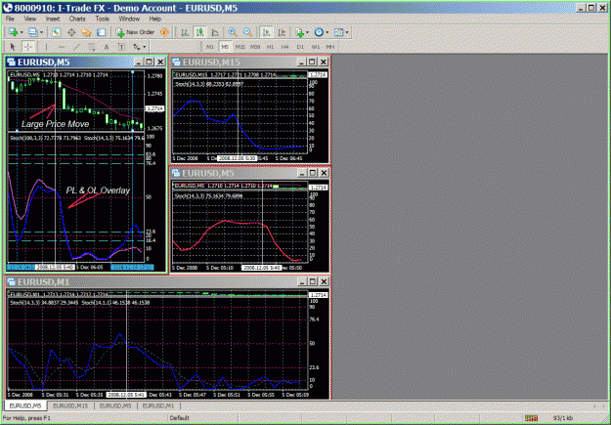Select the W1 timeframe button
Screen dimensions: 611x425
[x=315, y=47]
